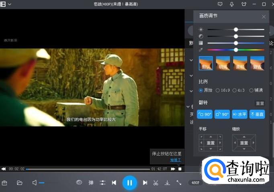
Task: Open the player main menu logo
Action: point(3,4)
